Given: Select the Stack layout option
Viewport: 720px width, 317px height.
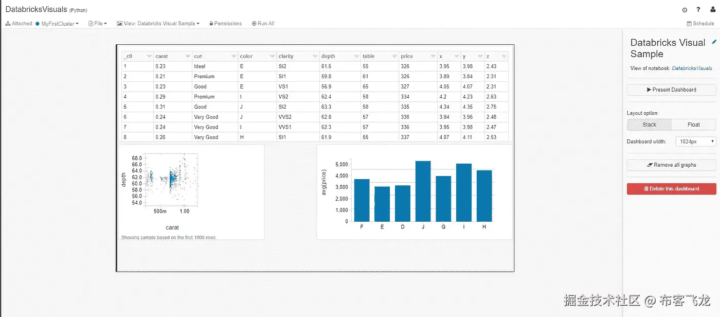Looking at the screenshot, I should click(x=649, y=125).
